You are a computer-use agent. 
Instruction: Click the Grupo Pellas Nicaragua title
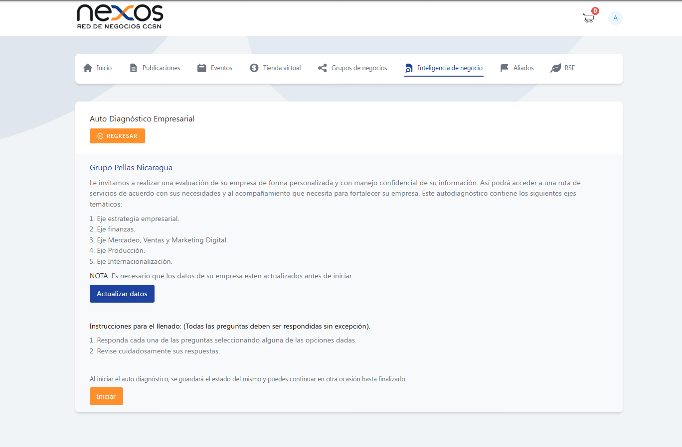131,168
